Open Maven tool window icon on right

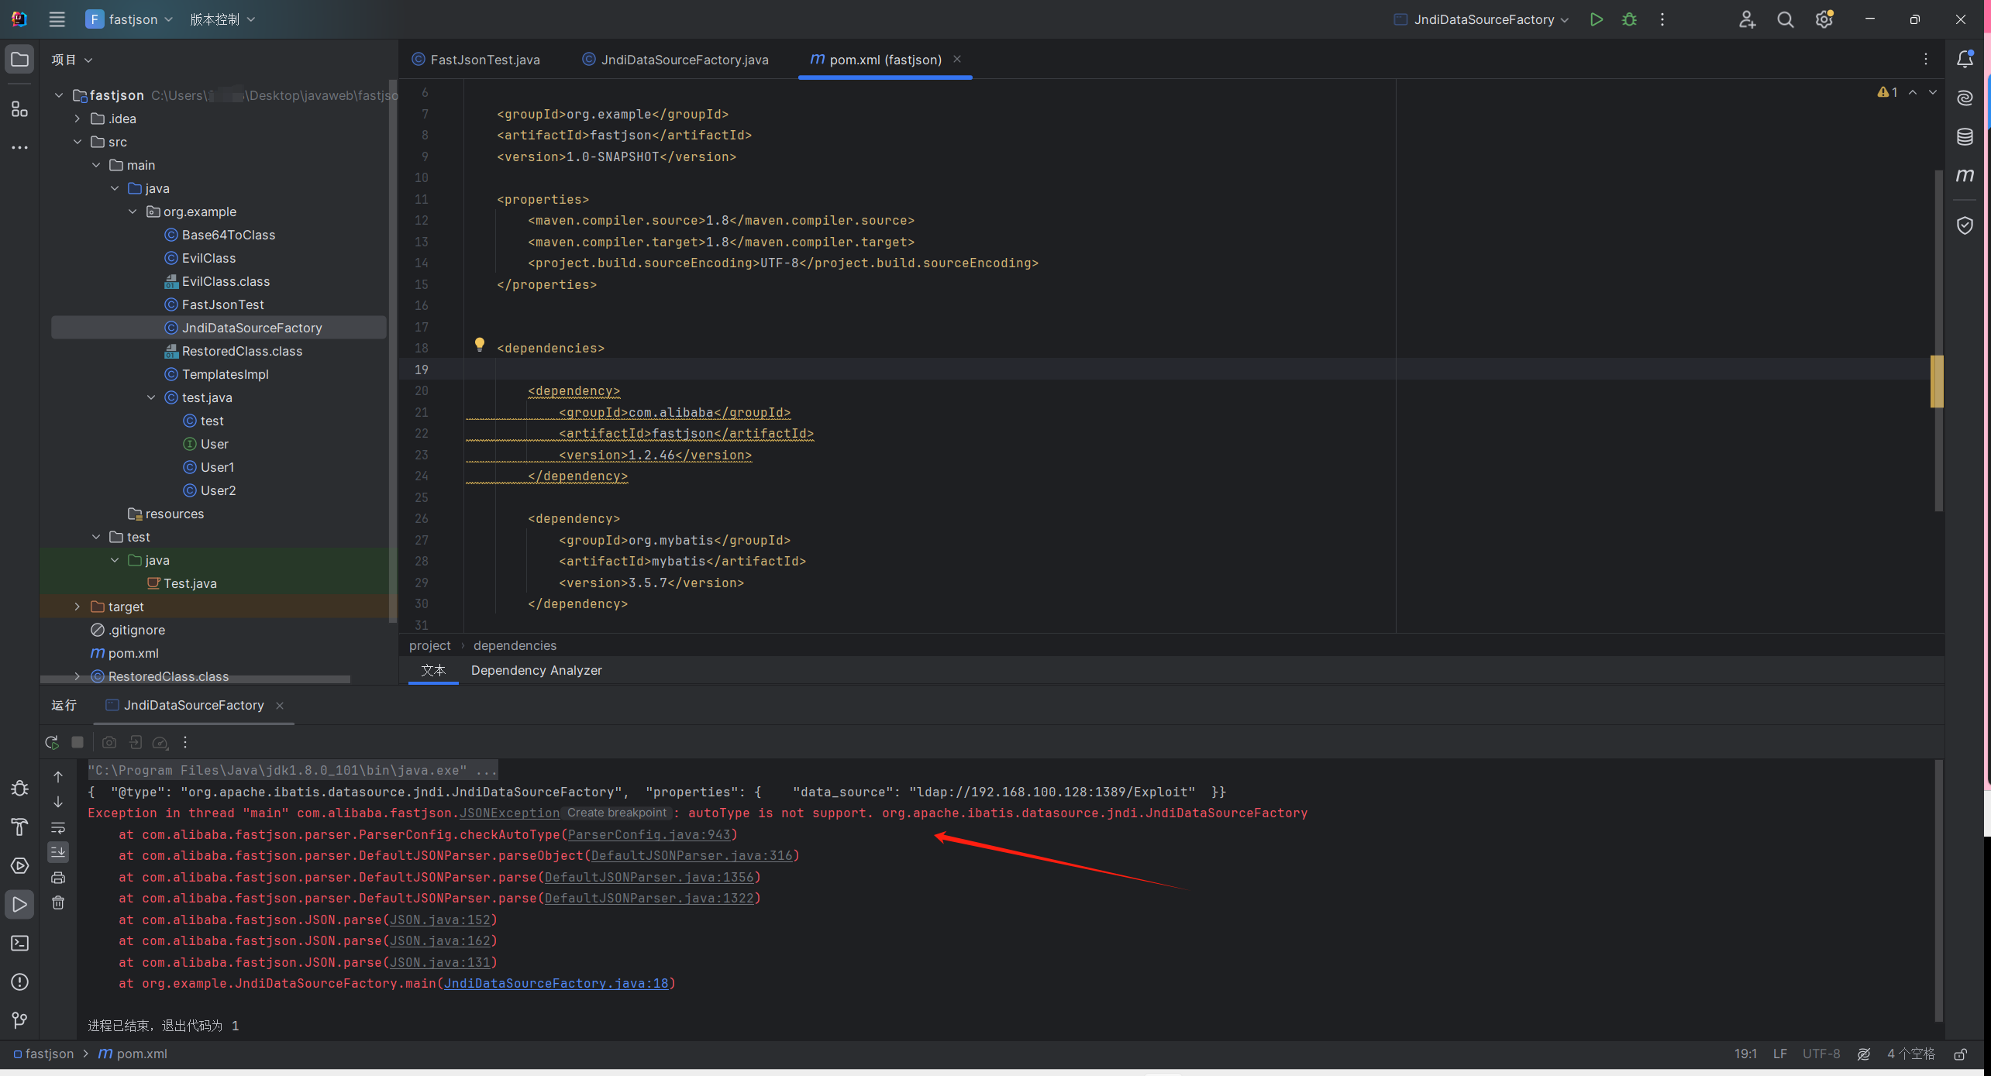point(1965,175)
